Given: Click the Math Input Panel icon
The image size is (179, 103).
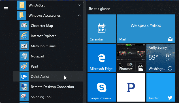Looking at the screenshot, I should pyautogui.click(x=24, y=46).
